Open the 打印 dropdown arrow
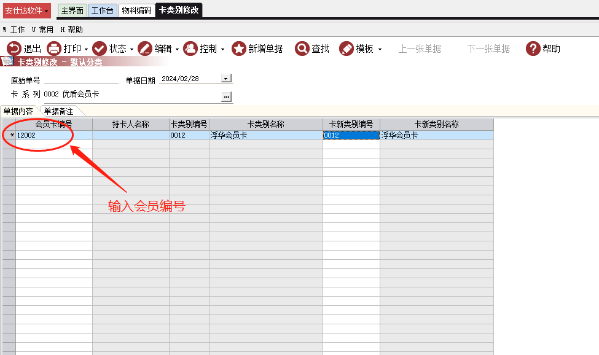This screenshot has width=599, height=355. point(87,49)
